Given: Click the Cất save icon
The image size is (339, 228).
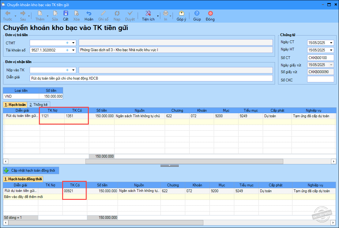Looking at the screenshot, I should 66,13.
